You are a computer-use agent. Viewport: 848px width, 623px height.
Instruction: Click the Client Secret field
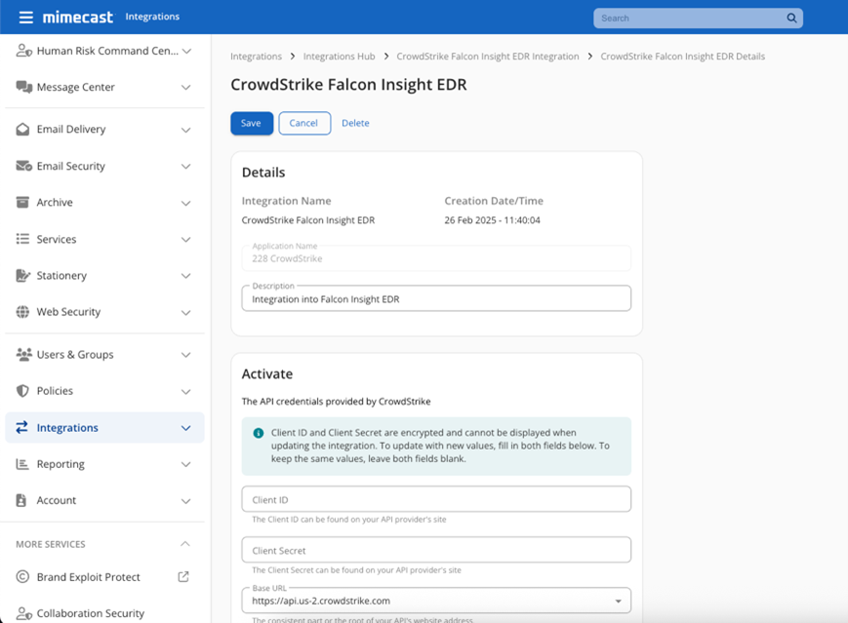436,550
